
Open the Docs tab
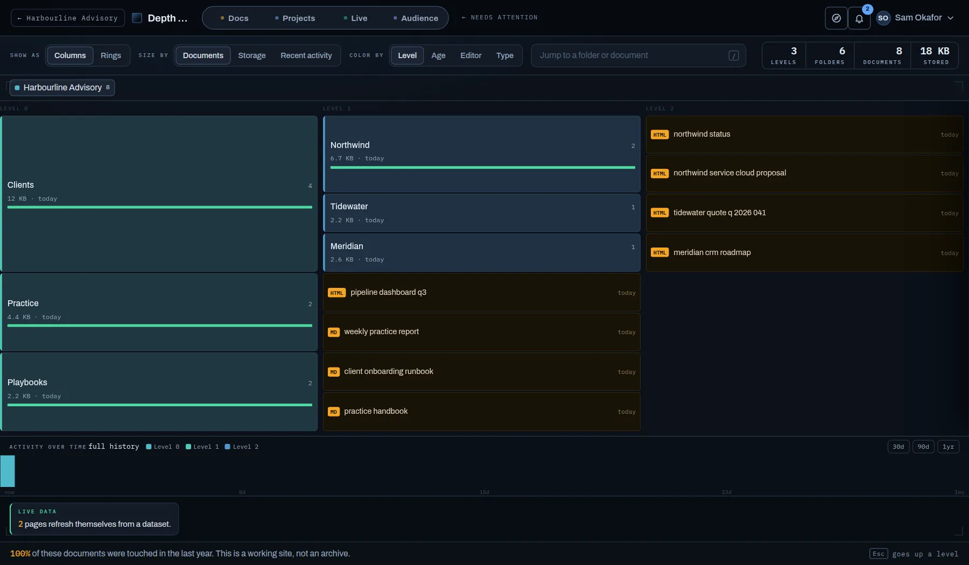[234, 18]
